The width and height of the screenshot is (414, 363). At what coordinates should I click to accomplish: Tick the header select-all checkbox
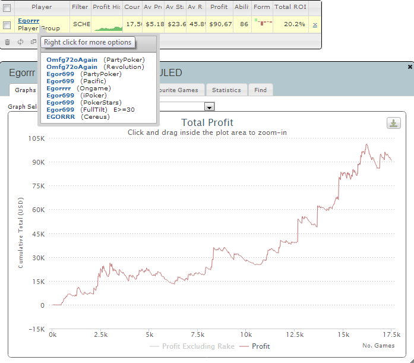(7, 8)
